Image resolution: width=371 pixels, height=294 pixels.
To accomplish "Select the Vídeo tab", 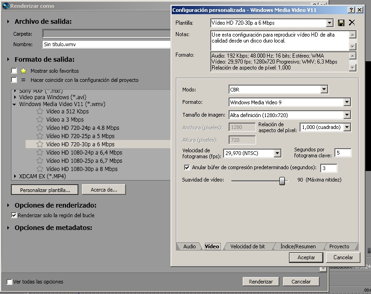I will 212,246.
